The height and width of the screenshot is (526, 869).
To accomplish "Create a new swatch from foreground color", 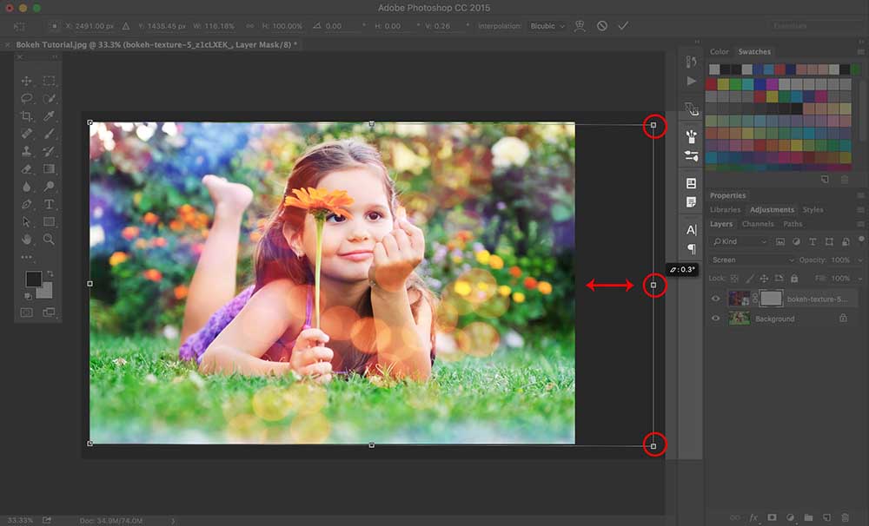I will coord(825,180).
